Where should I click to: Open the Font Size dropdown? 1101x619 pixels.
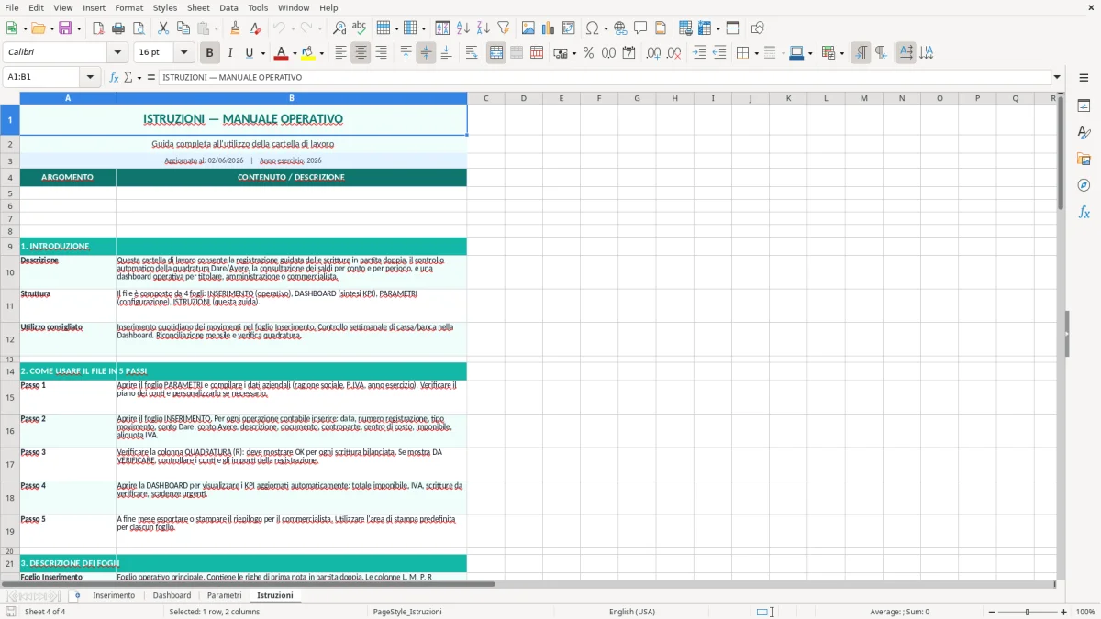[183, 53]
